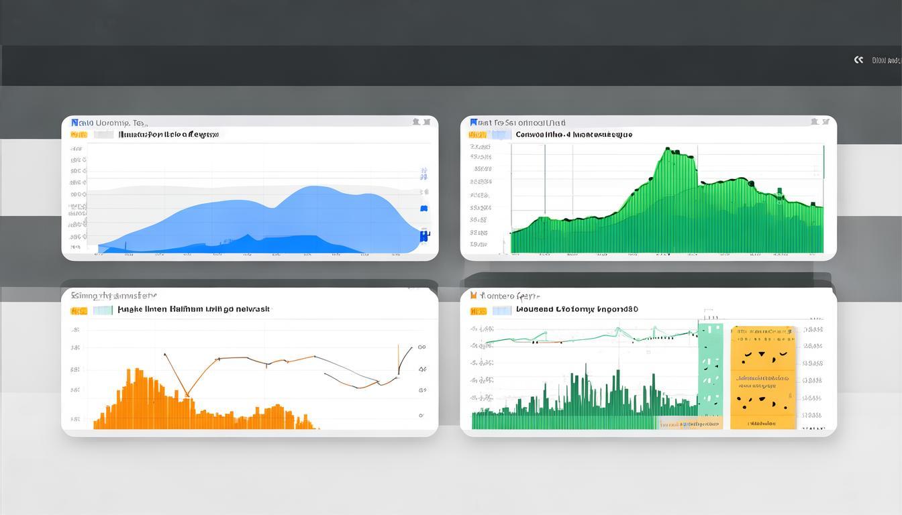
Task: Toggle the yellow legend badge in green area chart
Action: [478, 135]
